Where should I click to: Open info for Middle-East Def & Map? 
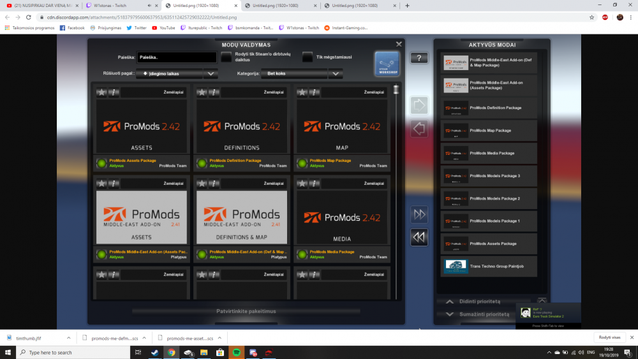click(x=214, y=184)
